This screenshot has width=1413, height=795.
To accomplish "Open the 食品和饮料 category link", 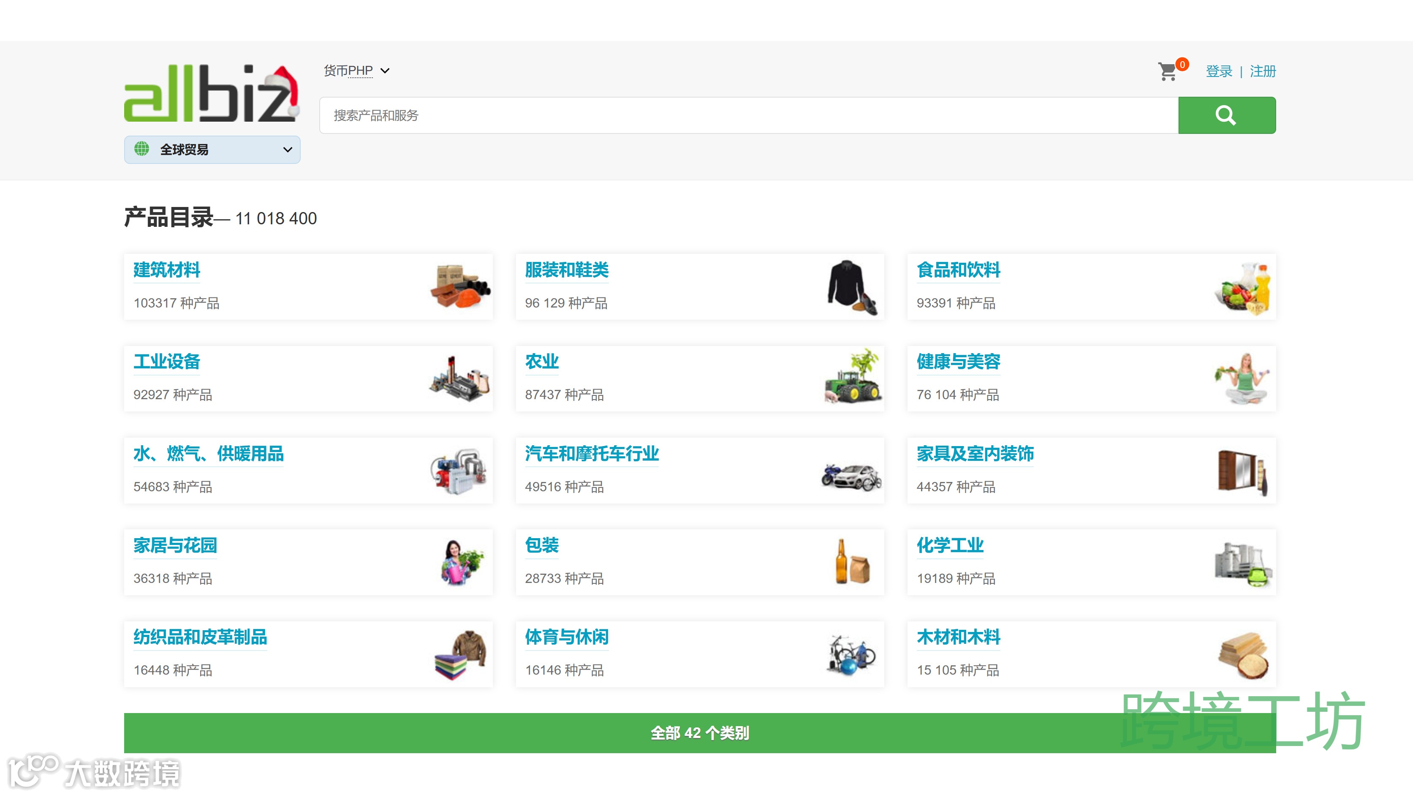I will [958, 270].
